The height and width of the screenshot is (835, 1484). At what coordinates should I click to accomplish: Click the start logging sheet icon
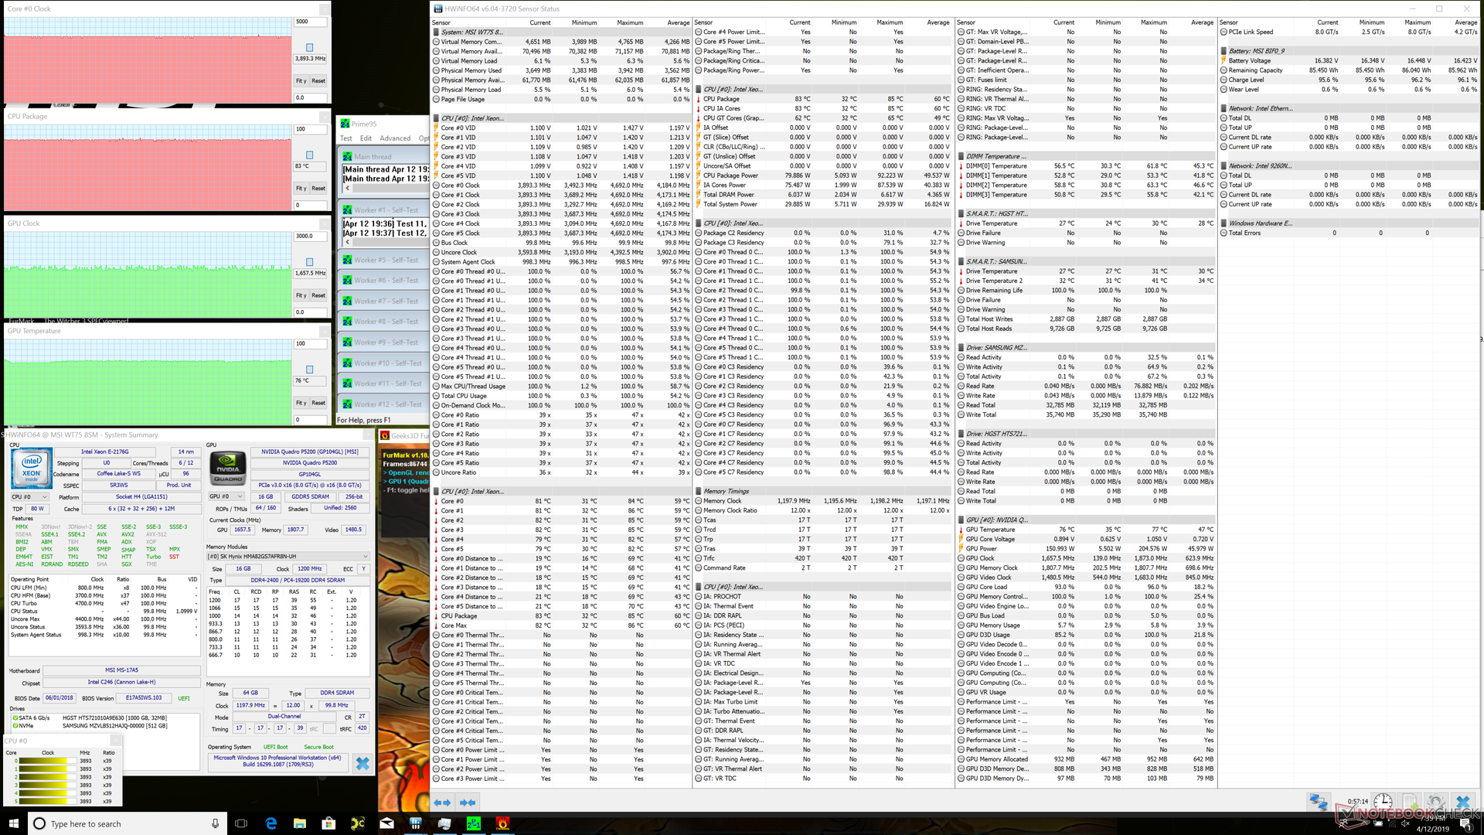click(x=1410, y=803)
